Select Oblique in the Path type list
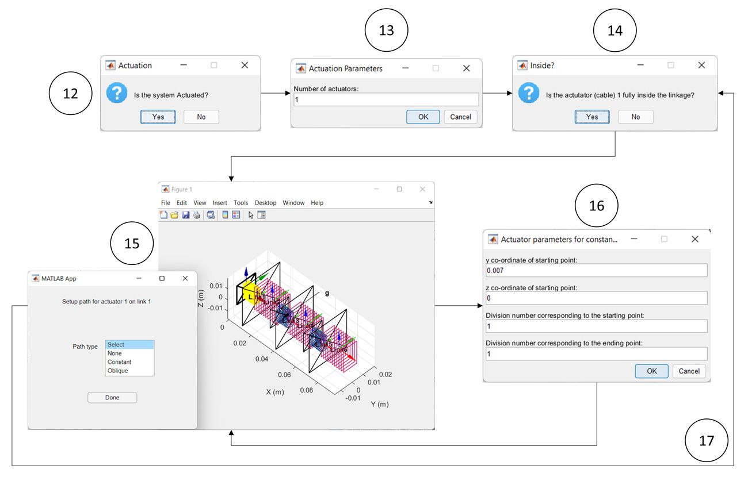 point(117,371)
